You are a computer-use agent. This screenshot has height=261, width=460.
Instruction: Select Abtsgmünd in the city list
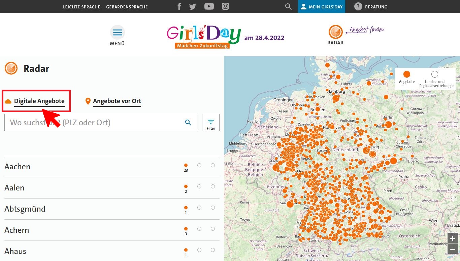coord(112,209)
